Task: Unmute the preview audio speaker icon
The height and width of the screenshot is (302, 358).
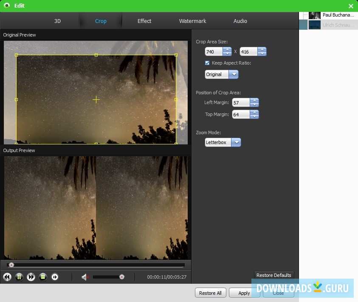Action: coord(85,277)
